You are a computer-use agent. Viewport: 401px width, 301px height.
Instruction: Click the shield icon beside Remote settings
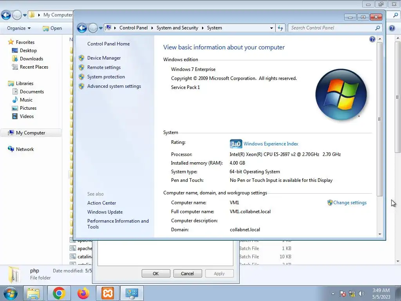pos(81,67)
